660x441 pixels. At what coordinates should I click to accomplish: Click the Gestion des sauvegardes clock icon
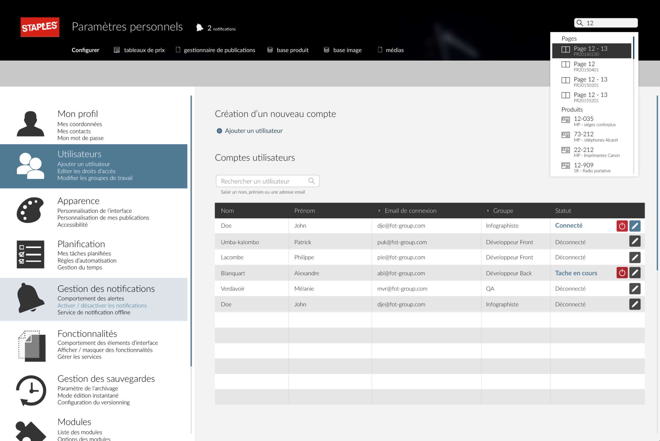point(31,391)
